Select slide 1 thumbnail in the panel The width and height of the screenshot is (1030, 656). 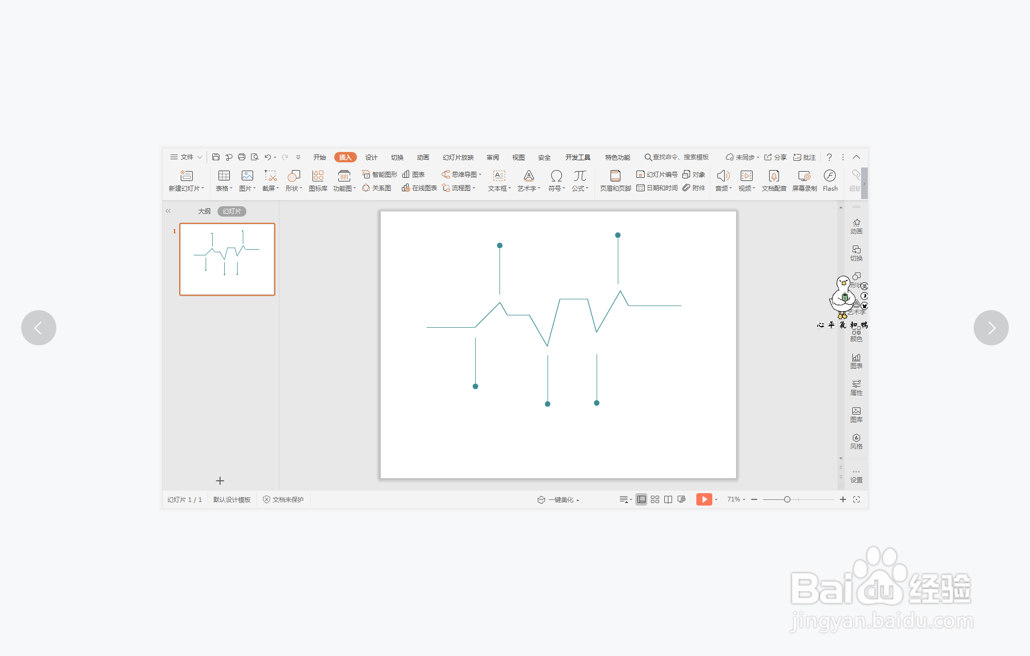(227, 259)
